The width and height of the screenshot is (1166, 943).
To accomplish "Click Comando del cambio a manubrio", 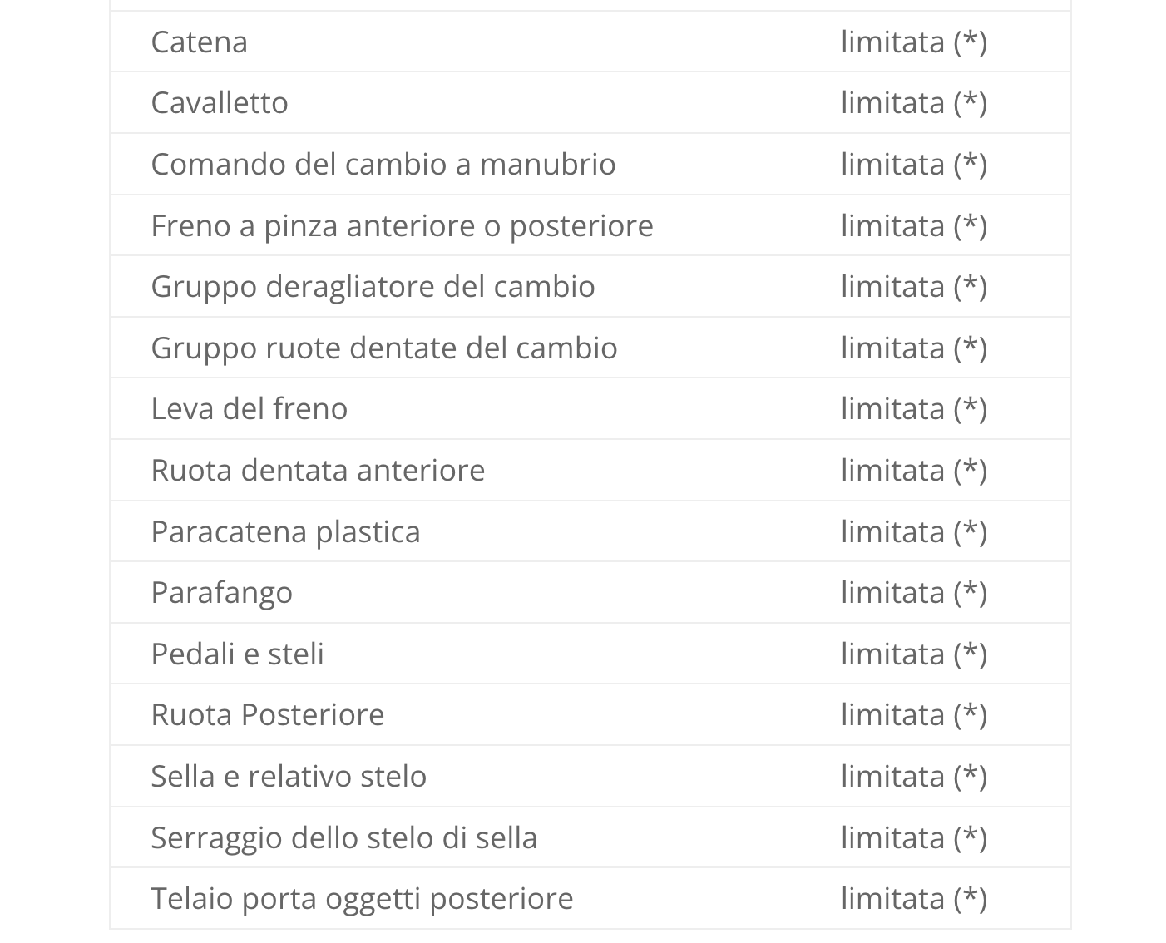I will (383, 164).
